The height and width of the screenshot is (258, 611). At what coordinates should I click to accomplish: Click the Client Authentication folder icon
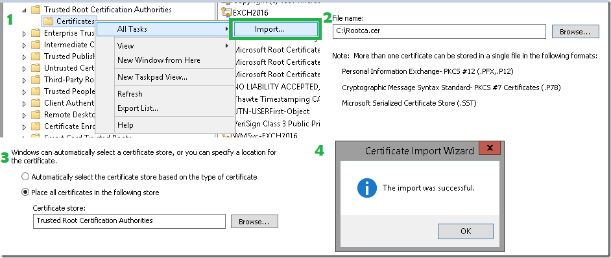(x=36, y=103)
